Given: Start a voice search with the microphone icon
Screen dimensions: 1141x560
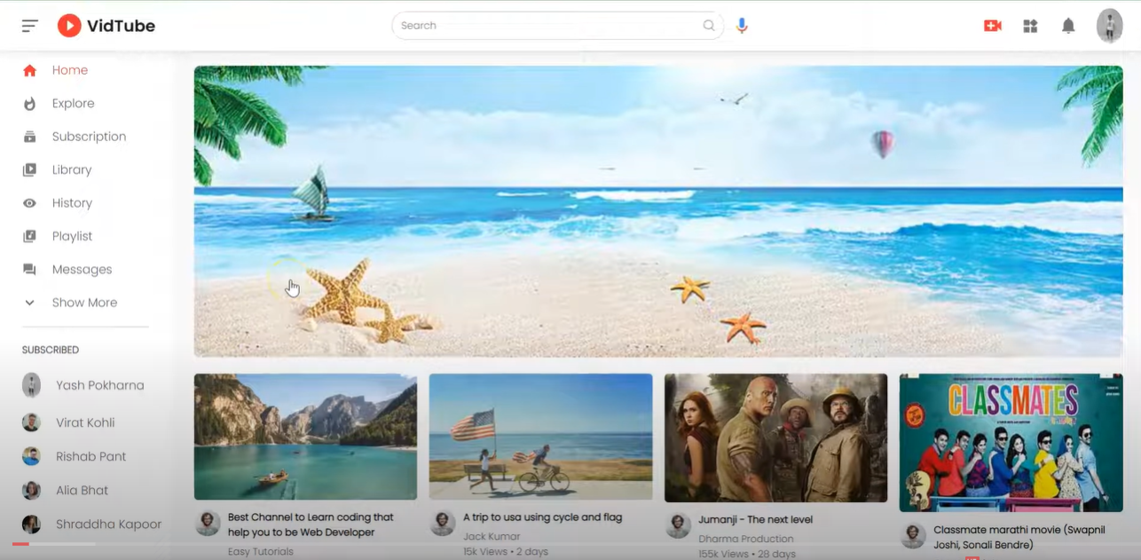Looking at the screenshot, I should (x=742, y=26).
